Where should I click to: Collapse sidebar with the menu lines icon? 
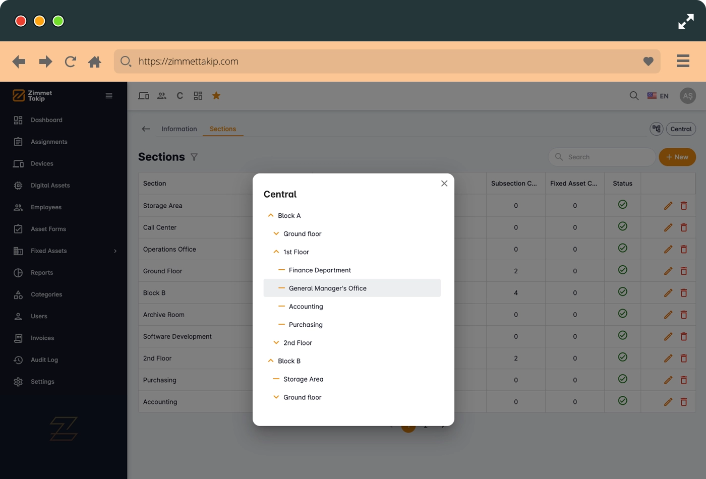pyautogui.click(x=109, y=96)
